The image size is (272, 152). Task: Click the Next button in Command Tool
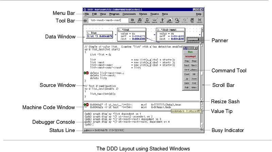click(187, 65)
